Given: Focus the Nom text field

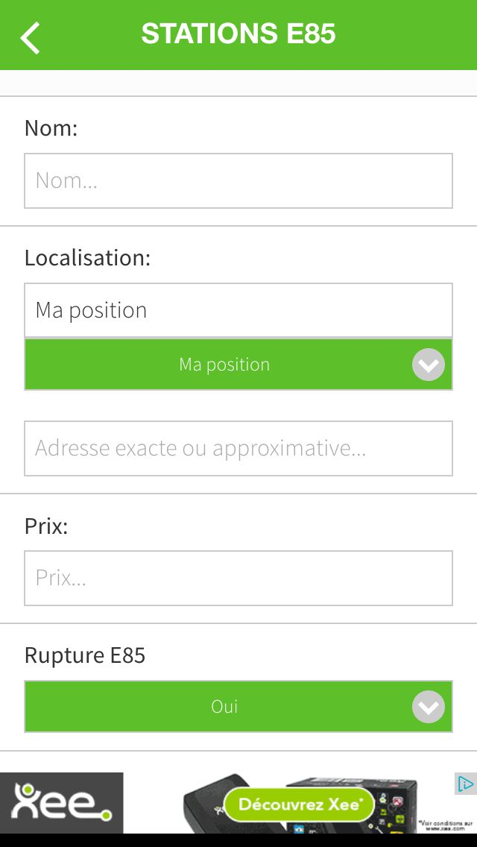Looking at the screenshot, I should (x=238, y=180).
